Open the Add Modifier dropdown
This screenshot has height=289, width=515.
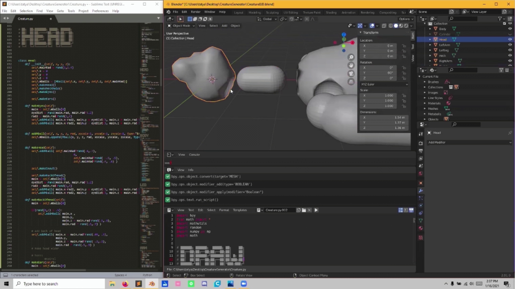(x=469, y=142)
